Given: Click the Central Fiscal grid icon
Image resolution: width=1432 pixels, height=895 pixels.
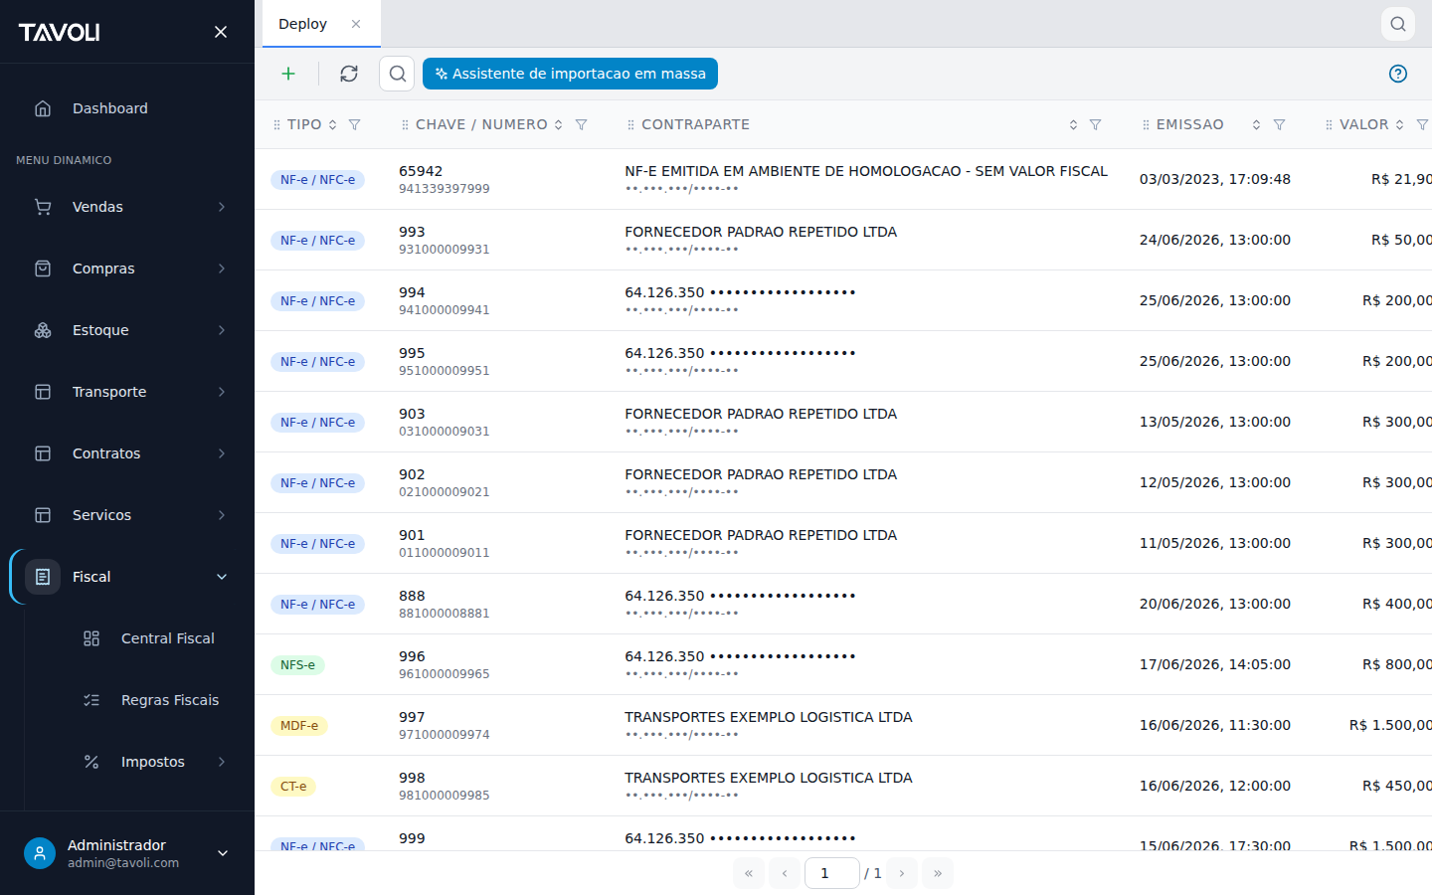Looking at the screenshot, I should (91, 638).
